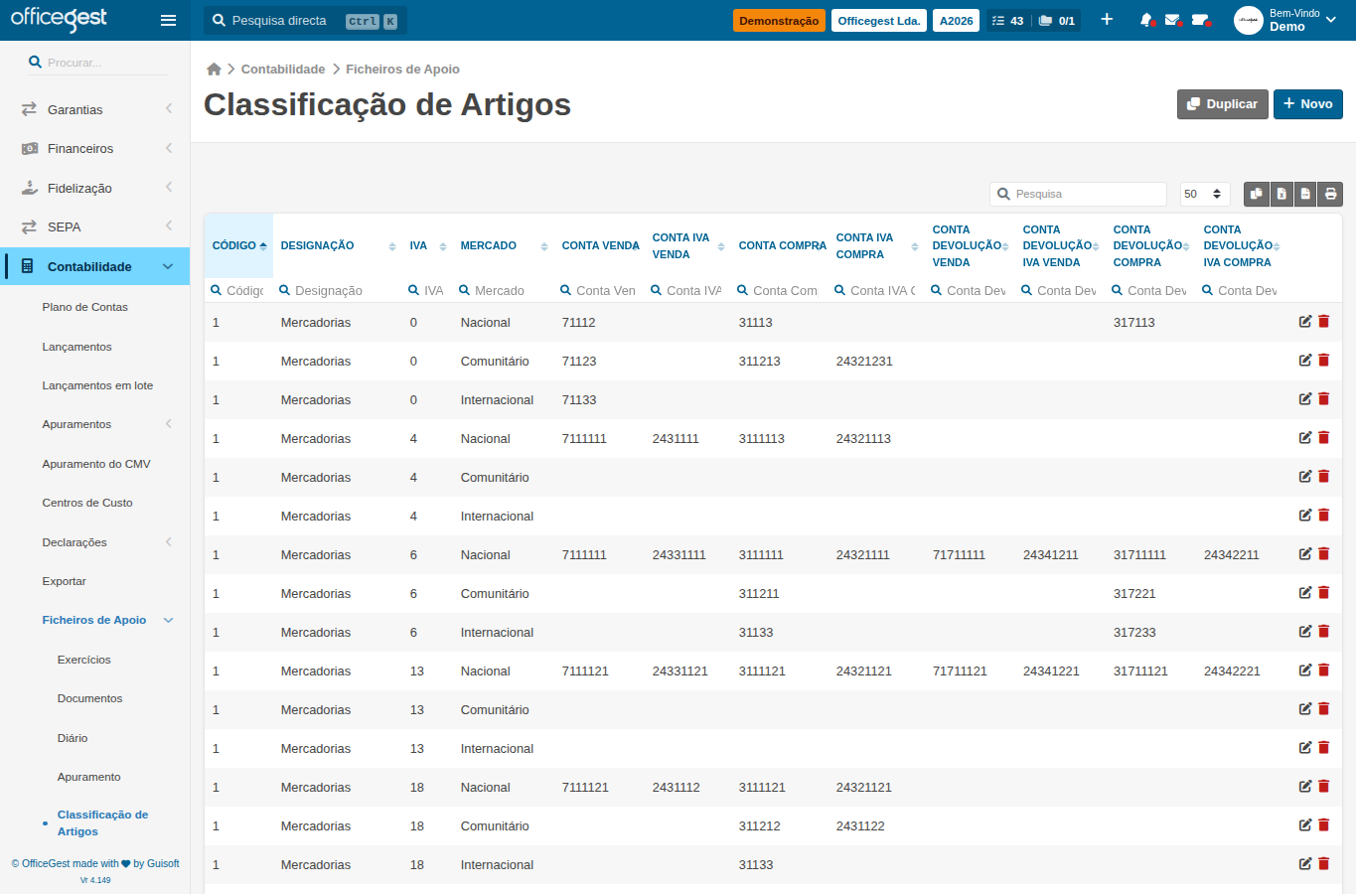Delete the Mercadorias IVA 18 Nacional row
This screenshot has width=1356, height=894.
[1323, 786]
